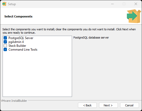
Task: Cancel the installation
Action: (129, 105)
